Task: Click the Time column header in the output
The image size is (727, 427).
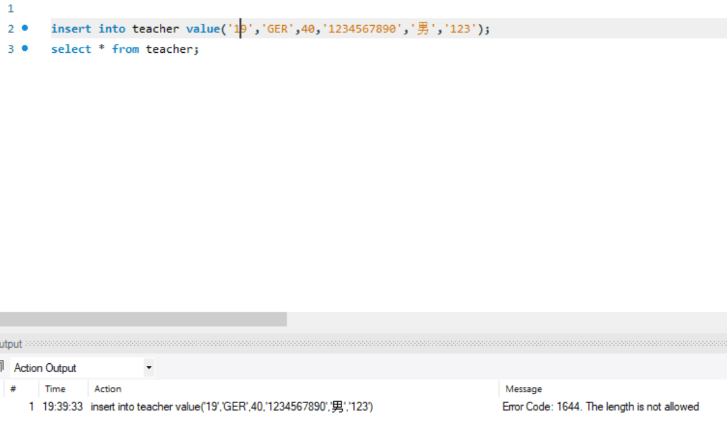Action: click(55, 389)
